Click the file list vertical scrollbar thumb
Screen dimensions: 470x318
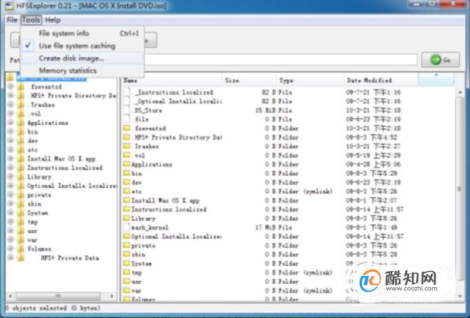click(460, 188)
